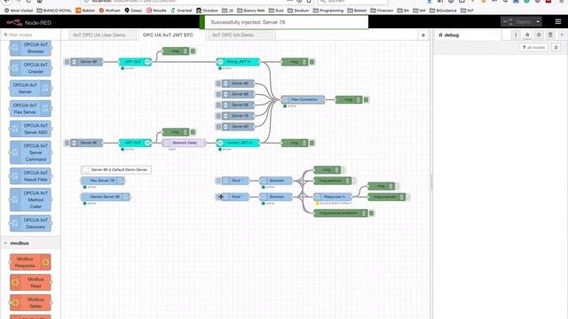This screenshot has width=568, height=319.
Task: Open the debug (bug) sidebar tab icon
Action: coord(527,35)
